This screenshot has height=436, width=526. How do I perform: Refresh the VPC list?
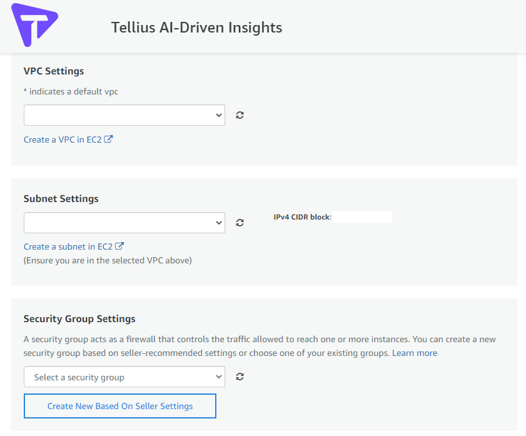(240, 115)
